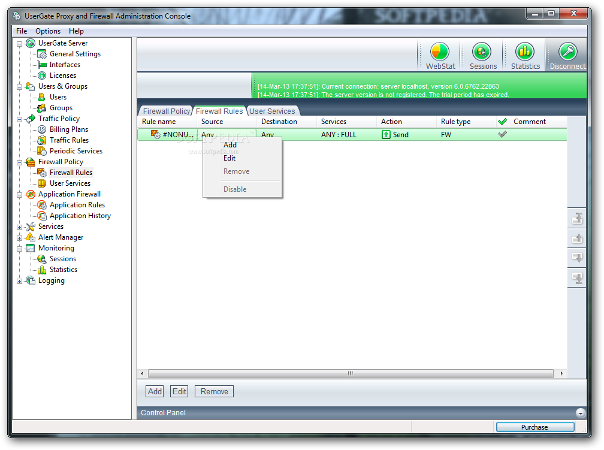Click the Alert Manager warning icon

point(31,237)
